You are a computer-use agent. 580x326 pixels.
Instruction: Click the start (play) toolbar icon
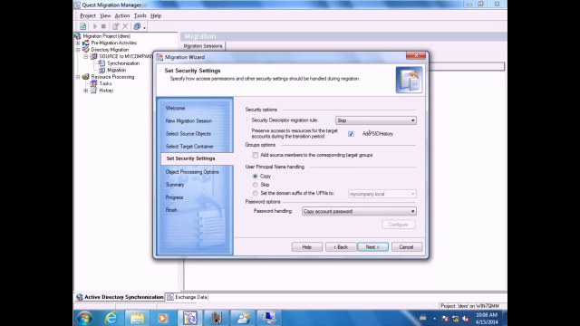pos(94,26)
